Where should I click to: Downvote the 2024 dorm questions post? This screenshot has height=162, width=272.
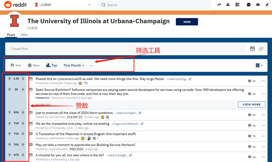pos(23,112)
